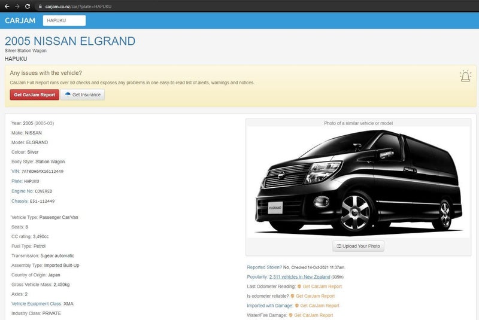
Task: Open the Chassis label link
Action: (20, 201)
